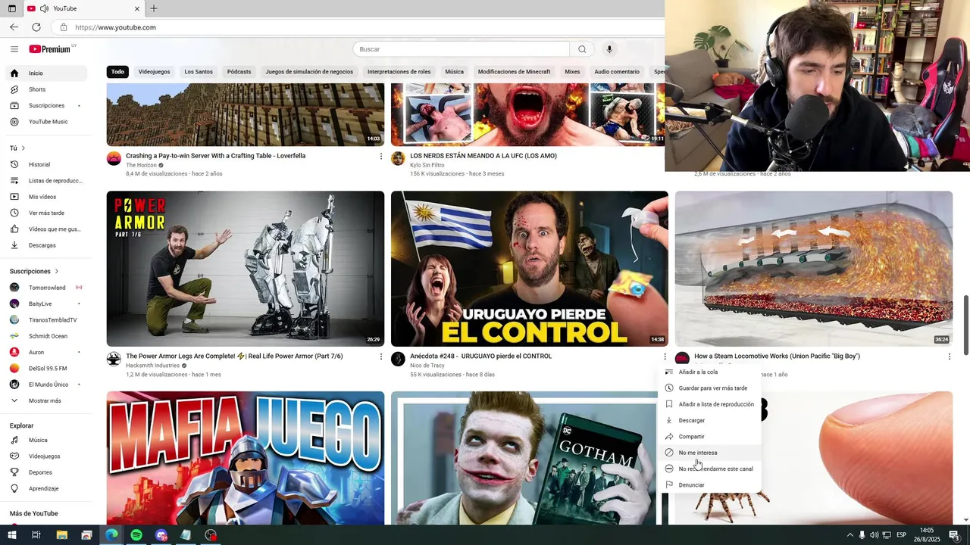Select the Audio comentario chip
This screenshot has width=970, height=545.
coord(617,72)
